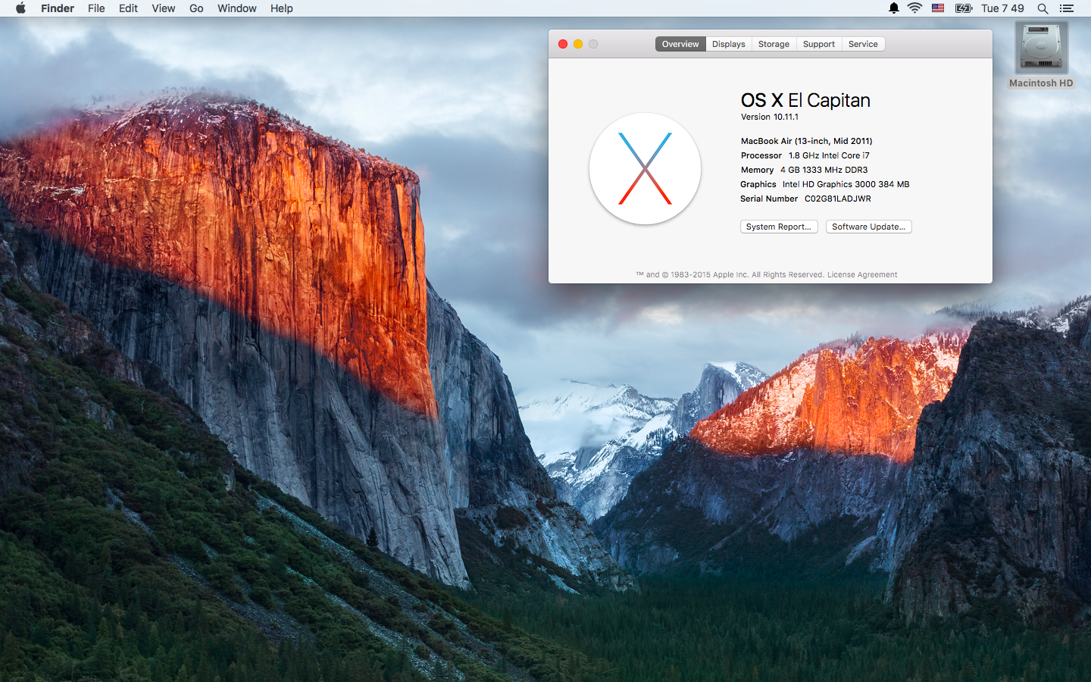Open the Apple menu
The image size is (1091, 682).
pos(20,8)
